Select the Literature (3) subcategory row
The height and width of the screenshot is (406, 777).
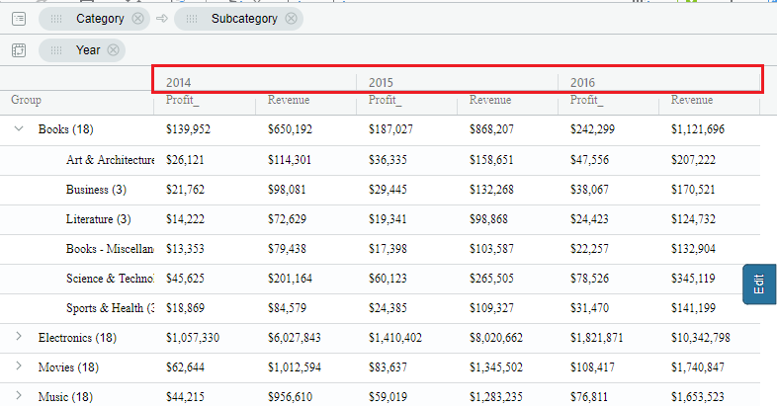(x=380, y=219)
